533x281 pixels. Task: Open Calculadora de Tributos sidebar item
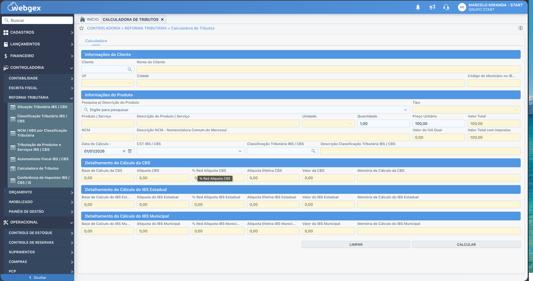[x=41, y=169]
